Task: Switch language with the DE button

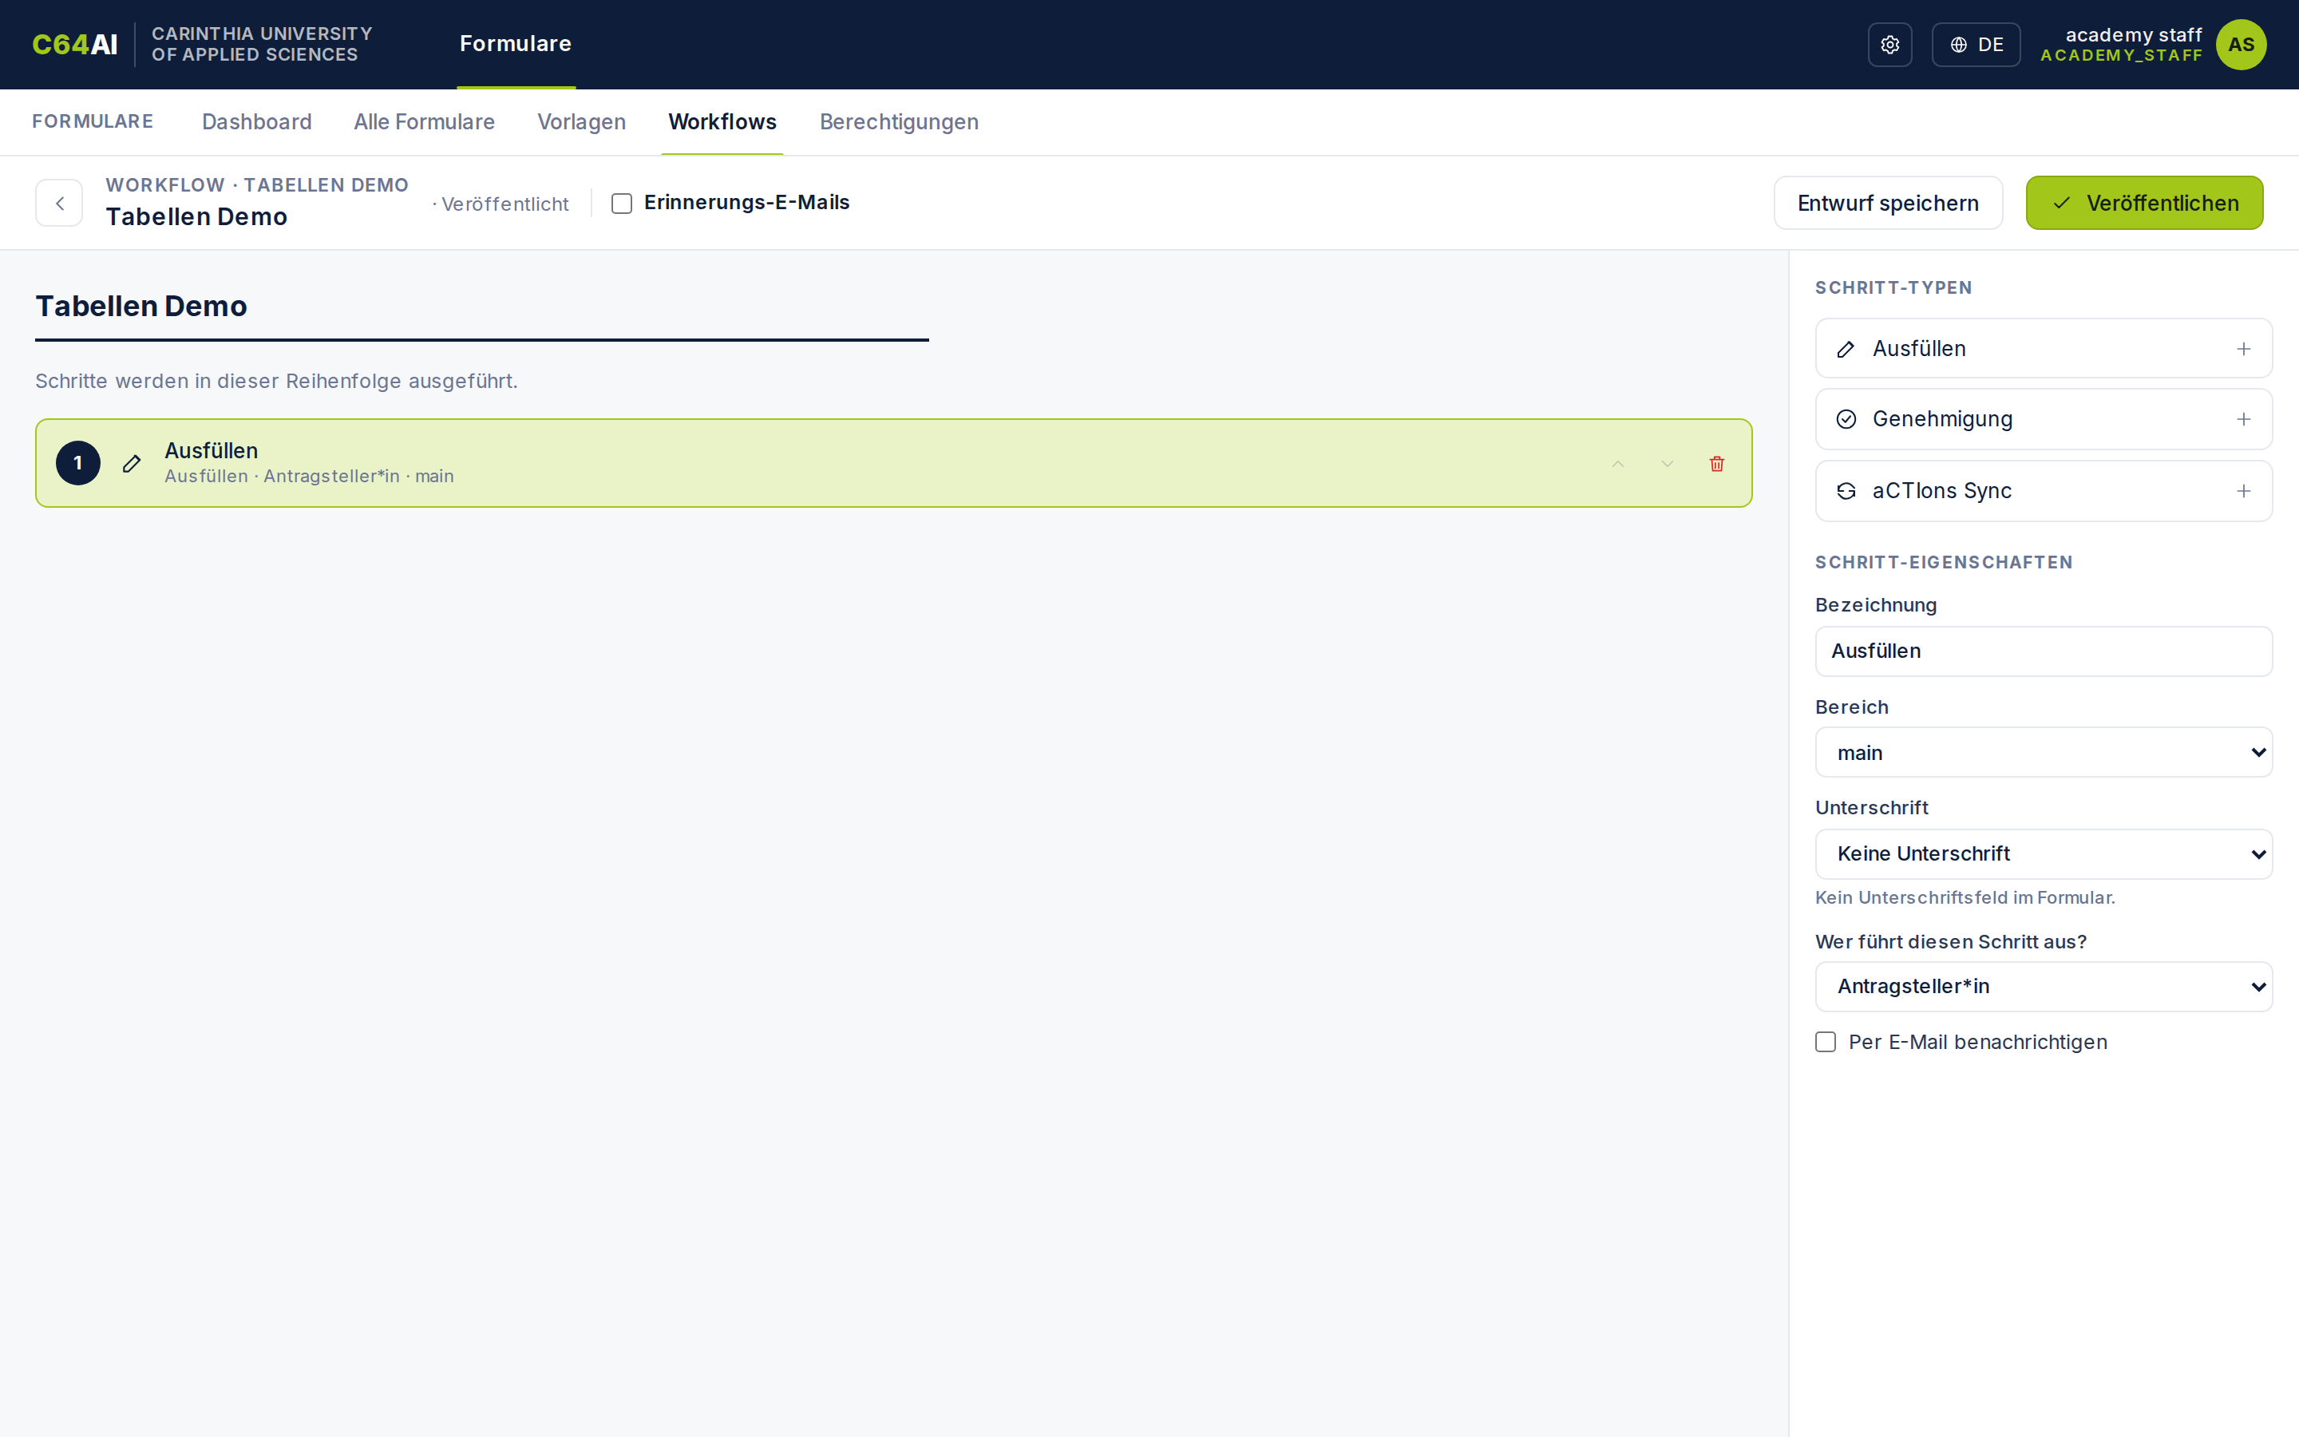Action: click(x=1976, y=45)
